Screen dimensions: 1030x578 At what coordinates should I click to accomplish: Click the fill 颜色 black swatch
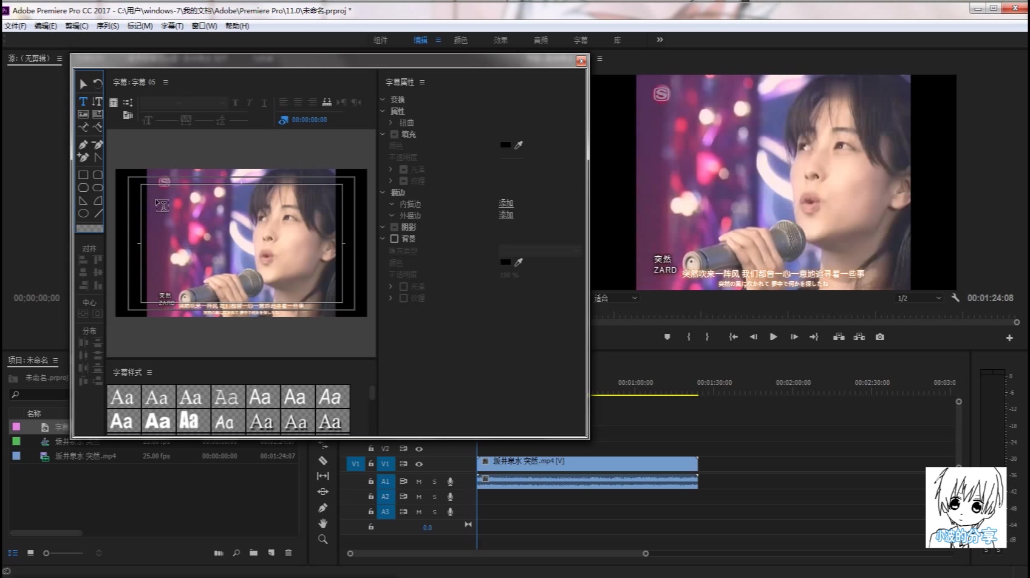pos(505,145)
